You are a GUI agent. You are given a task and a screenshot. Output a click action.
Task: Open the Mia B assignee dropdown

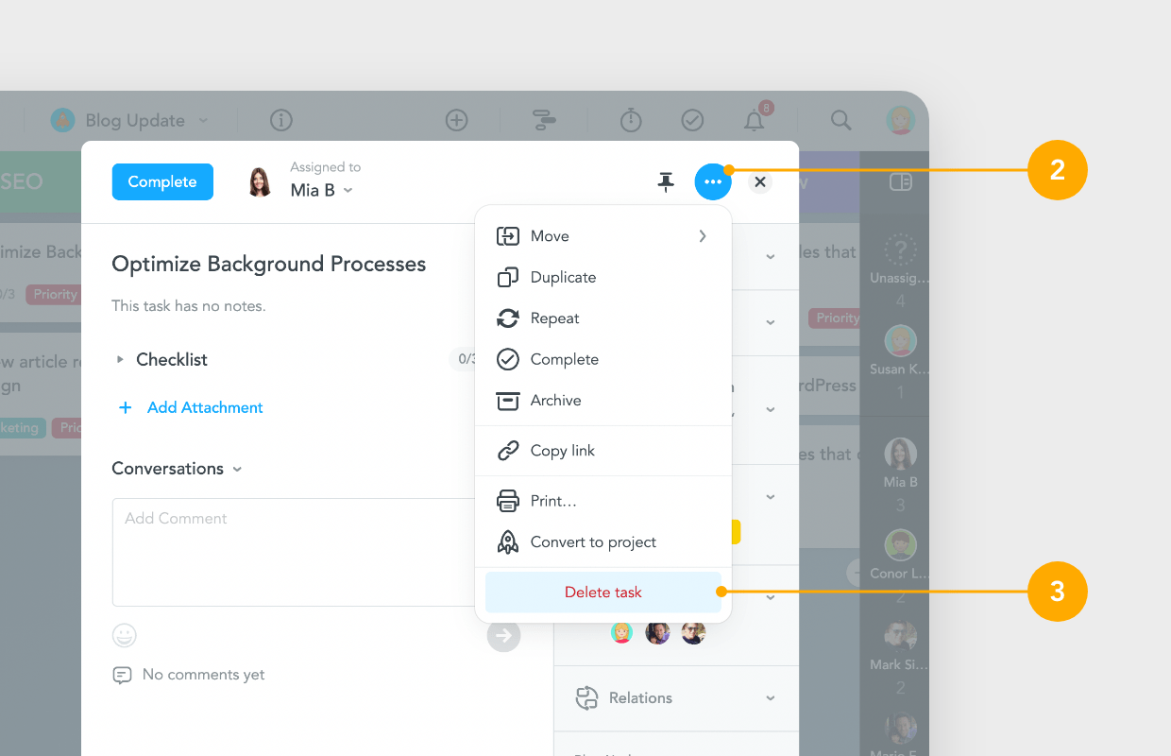322,190
